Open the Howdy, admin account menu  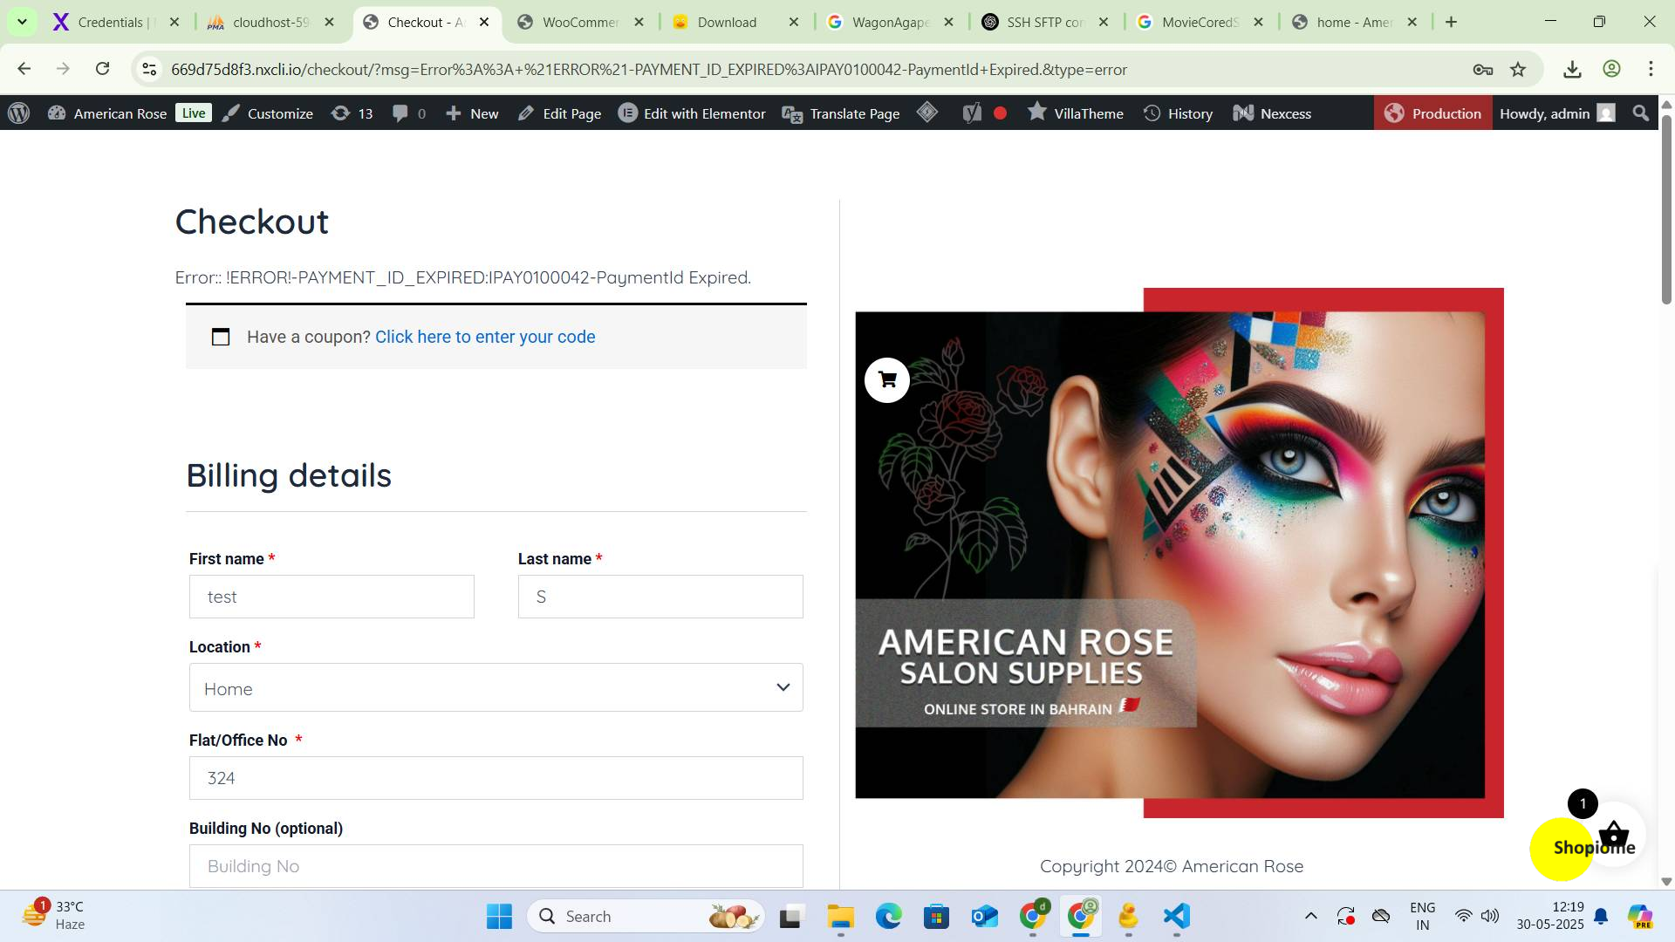(x=1557, y=113)
